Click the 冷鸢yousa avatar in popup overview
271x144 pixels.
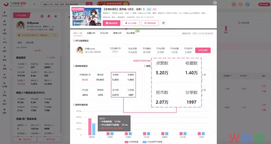pyautogui.click(x=80, y=50)
